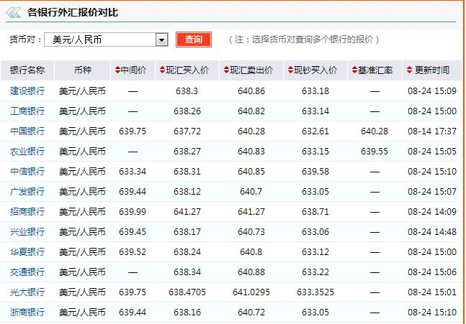Select 广发银行 sell rate 640.7
This screenshot has height=324, width=466.
pos(251,192)
